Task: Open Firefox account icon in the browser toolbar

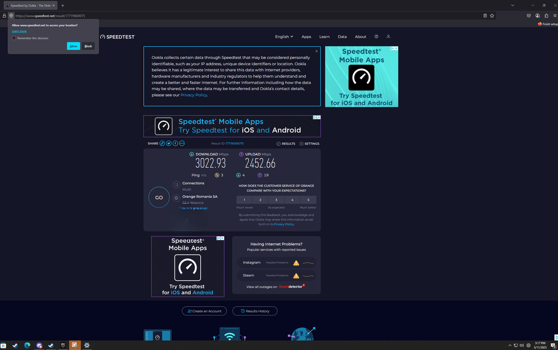Action: (x=537, y=16)
